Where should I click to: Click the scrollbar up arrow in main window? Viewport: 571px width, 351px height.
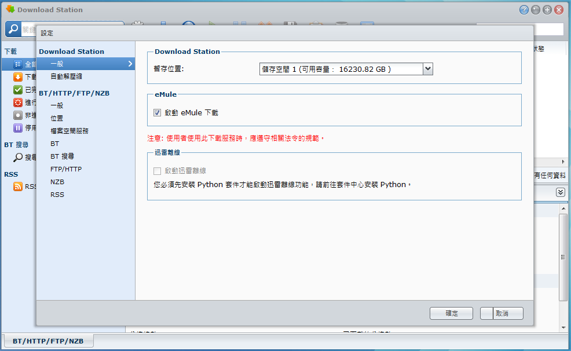click(x=563, y=209)
